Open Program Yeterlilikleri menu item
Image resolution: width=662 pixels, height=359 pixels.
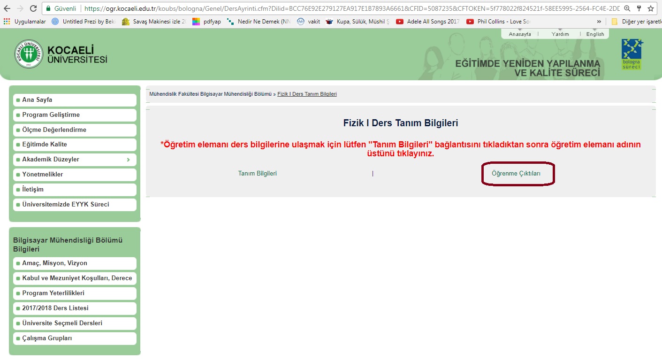pyautogui.click(x=53, y=293)
